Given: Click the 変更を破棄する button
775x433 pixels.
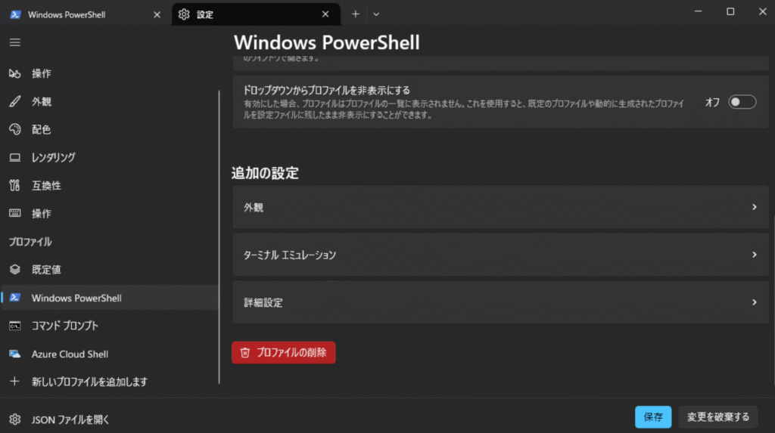Looking at the screenshot, I should [x=717, y=416].
